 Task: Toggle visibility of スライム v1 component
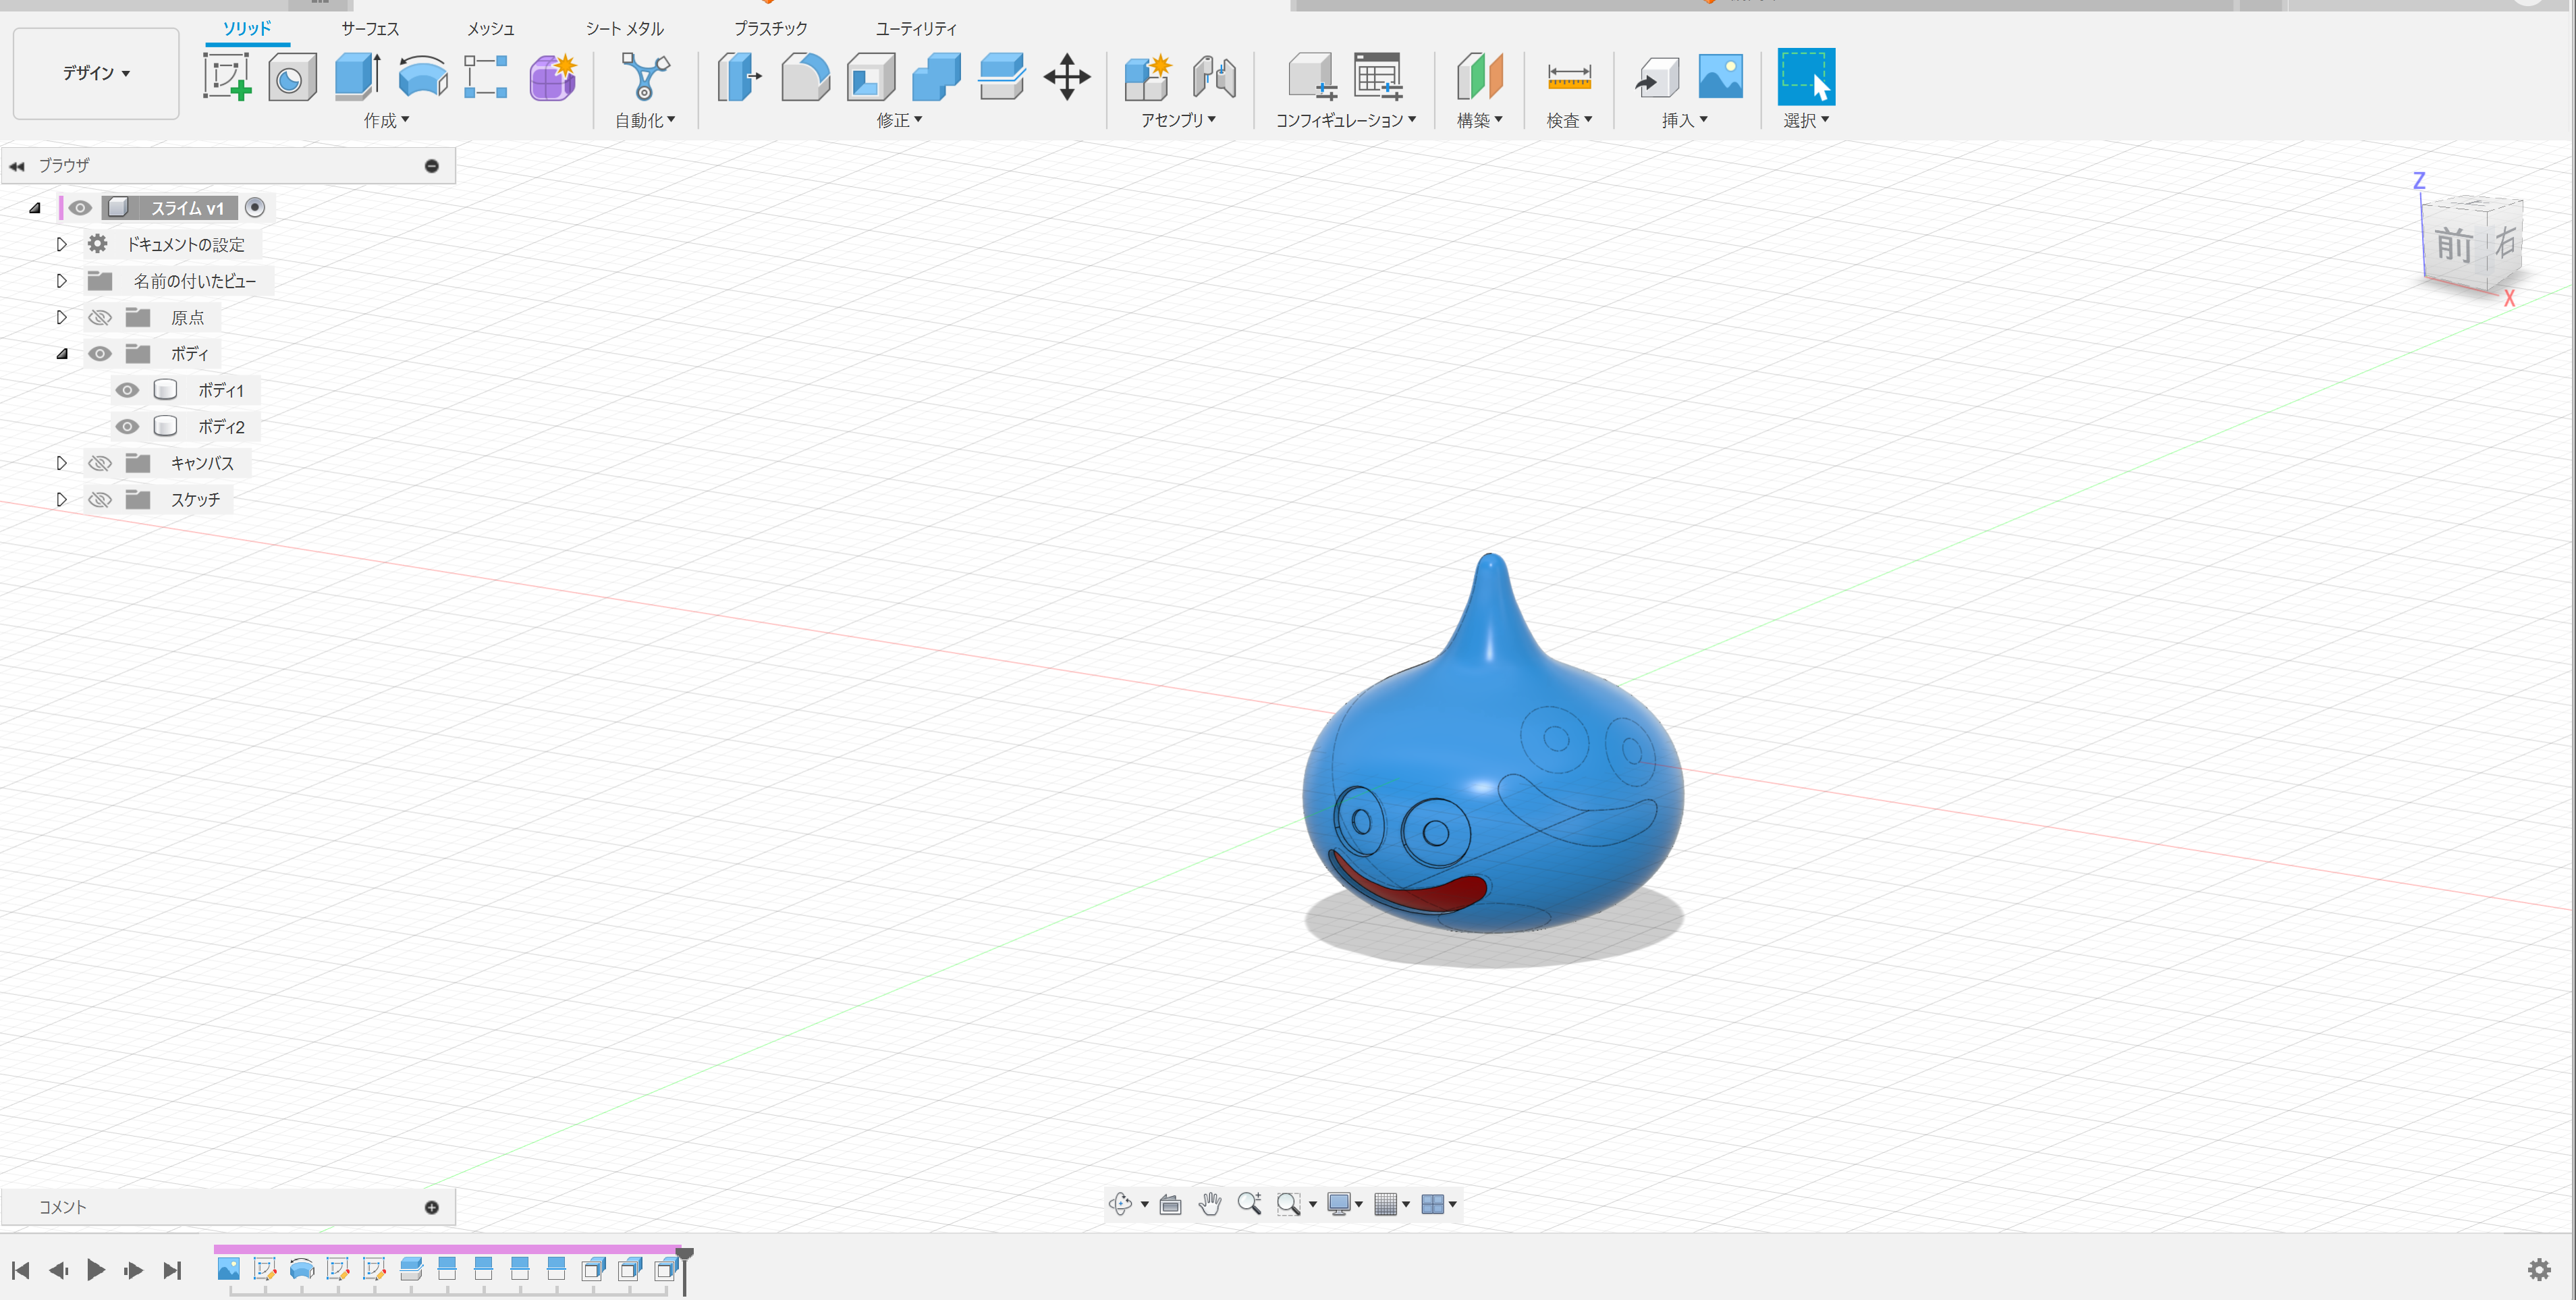80,208
